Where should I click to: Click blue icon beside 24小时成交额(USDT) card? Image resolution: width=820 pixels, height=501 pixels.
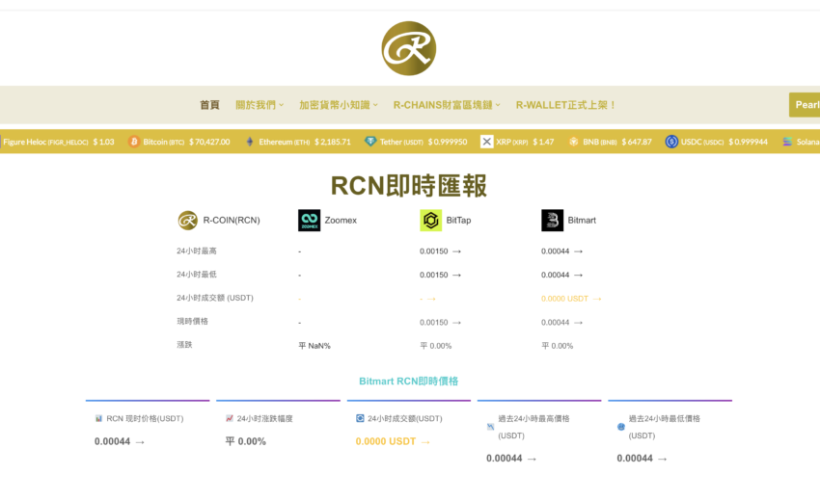pyautogui.click(x=360, y=418)
